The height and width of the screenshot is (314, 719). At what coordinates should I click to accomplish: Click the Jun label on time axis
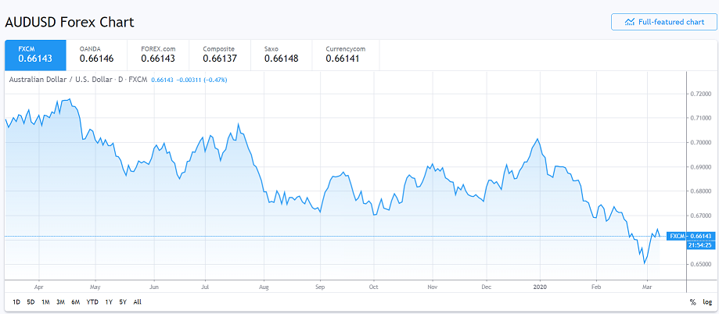(155, 287)
